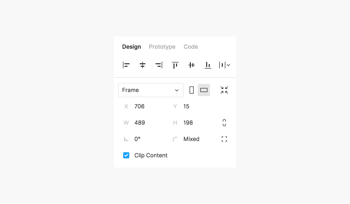This screenshot has width=350, height=204.
Task: Click Align Horizontal Centers icon
Action: (x=143, y=65)
